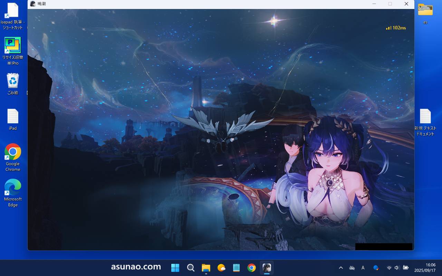Screen dimensions: 442x276
Task: Maximize the 鳴潮 game window
Action: 390,4
